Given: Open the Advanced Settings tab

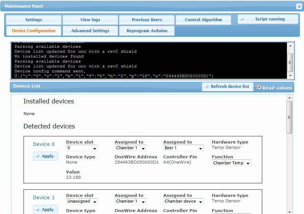Looking at the screenshot, I should [x=90, y=31].
